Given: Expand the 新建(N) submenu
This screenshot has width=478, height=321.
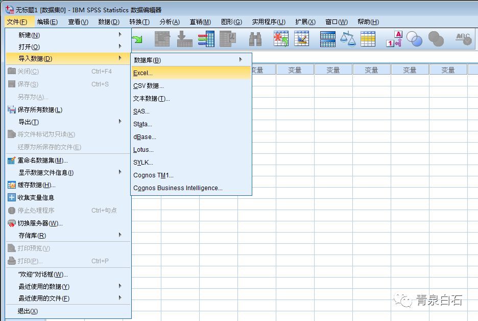Looking at the screenshot, I should 68,35.
